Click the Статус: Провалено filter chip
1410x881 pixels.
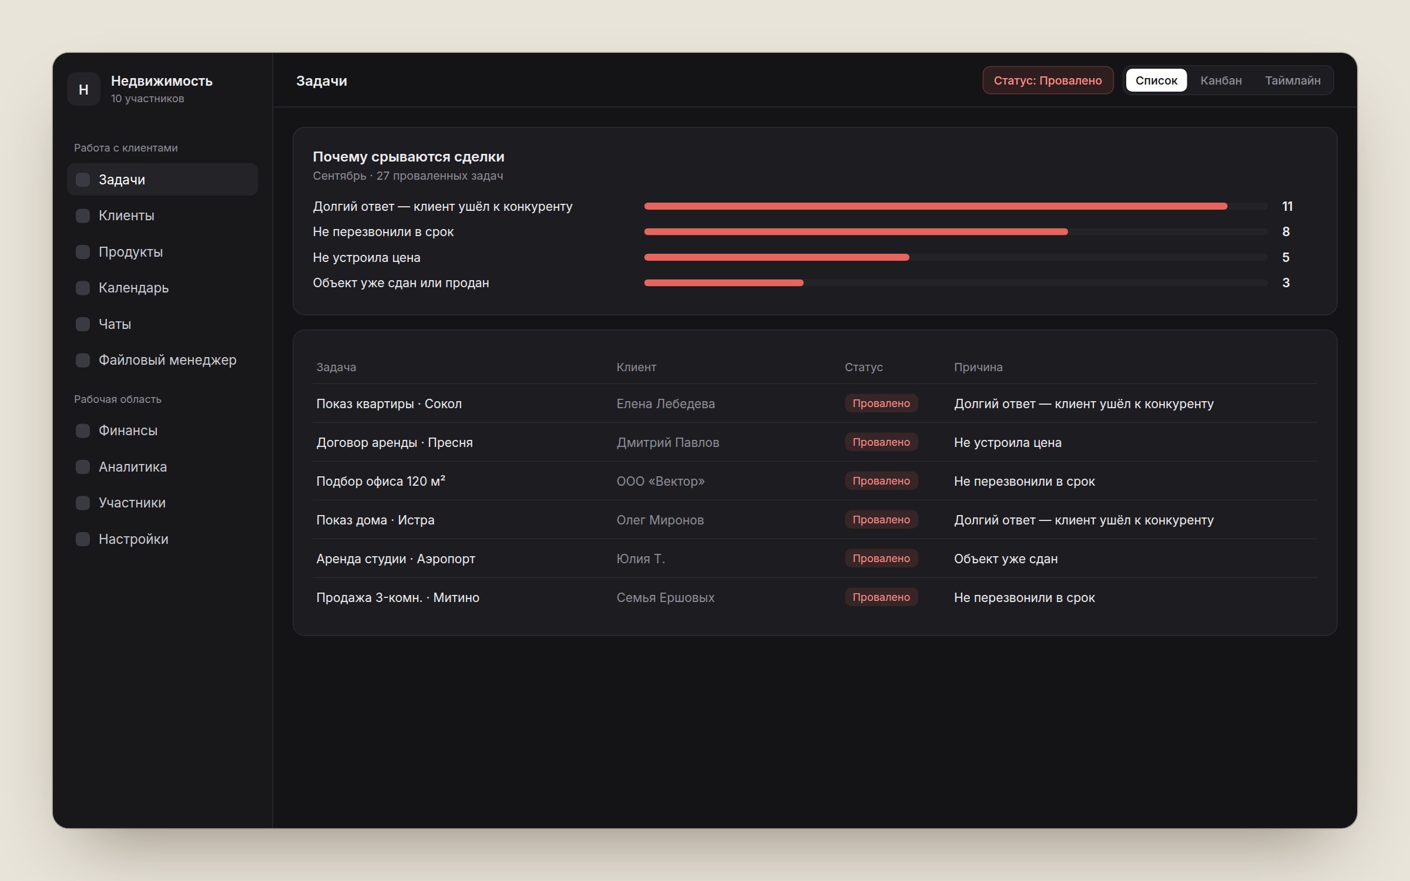[x=1048, y=80]
